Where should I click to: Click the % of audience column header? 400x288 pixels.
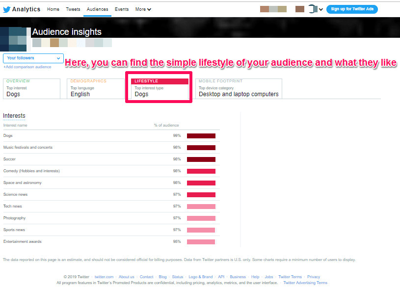click(166, 125)
